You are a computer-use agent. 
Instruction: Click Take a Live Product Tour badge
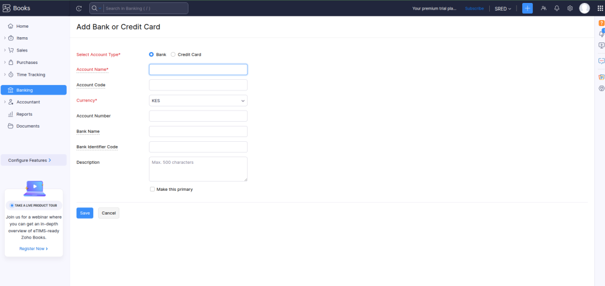(x=34, y=205)
